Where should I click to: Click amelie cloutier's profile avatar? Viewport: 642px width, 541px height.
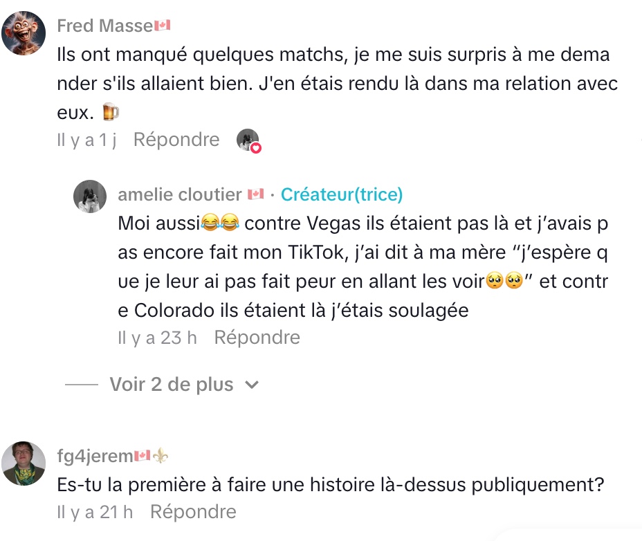90,196
